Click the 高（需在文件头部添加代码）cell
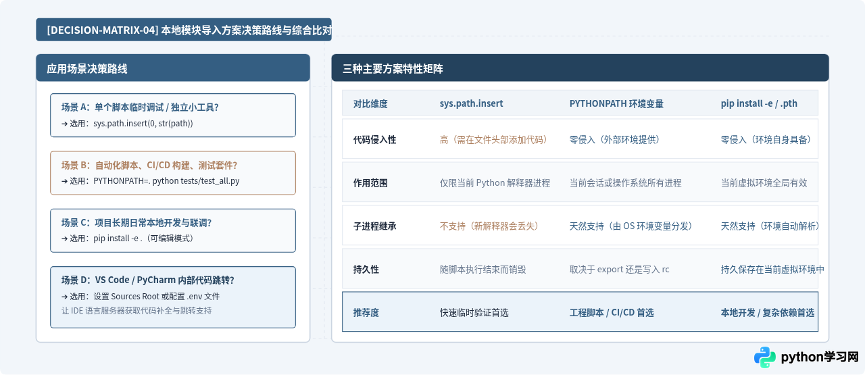 [494, 140]
